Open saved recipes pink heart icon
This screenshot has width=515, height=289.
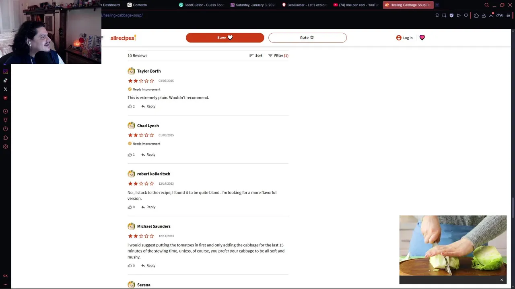pos(422,38)
